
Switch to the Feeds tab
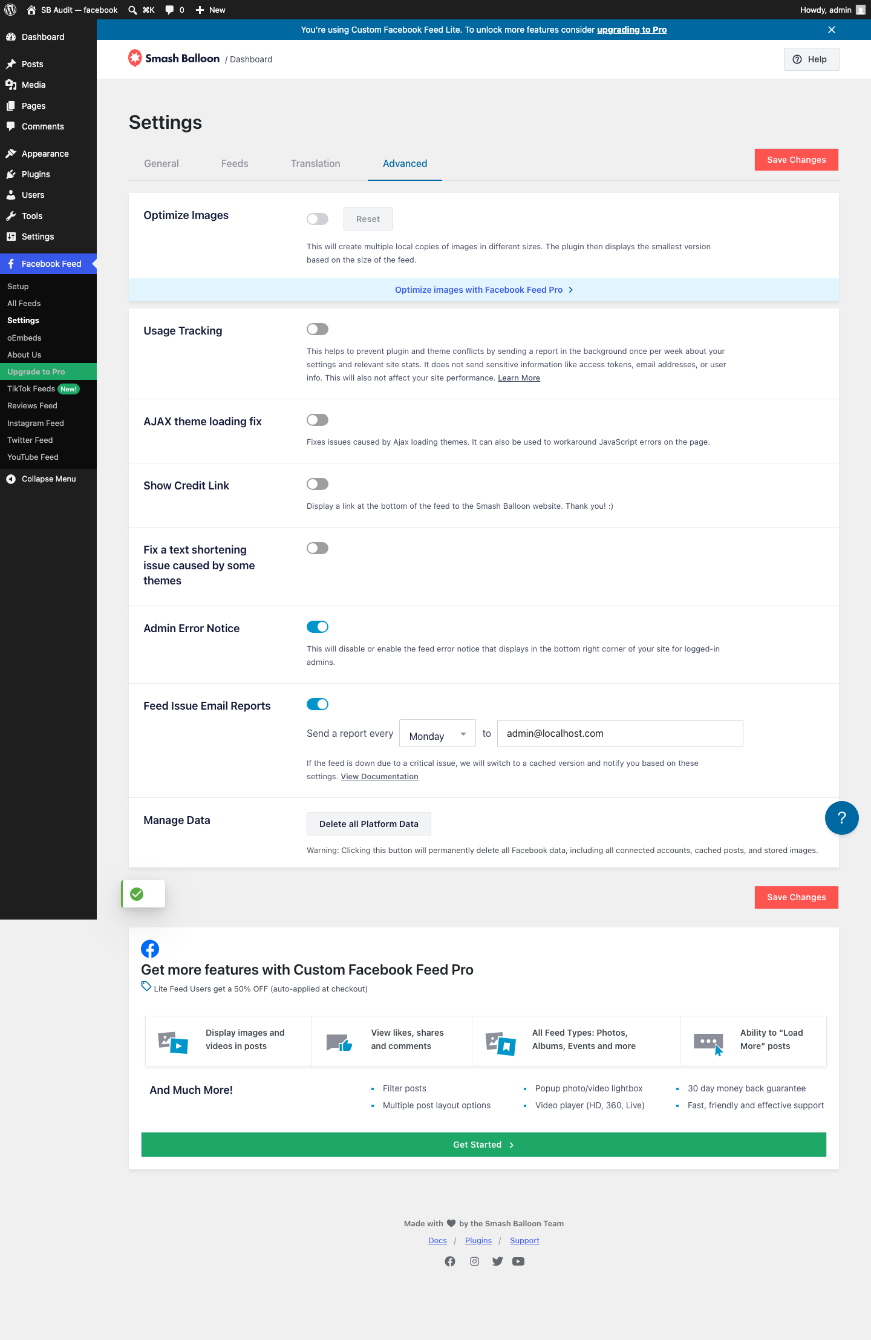point(235,163)
